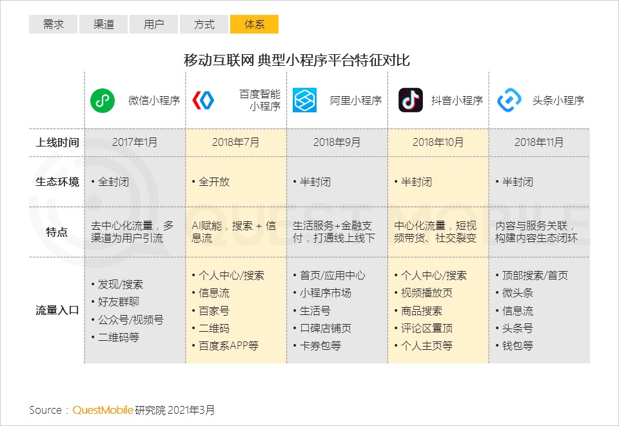Screen dimensions: 619x426
Task: Switch to the 需求 tab
Action: 53,24
